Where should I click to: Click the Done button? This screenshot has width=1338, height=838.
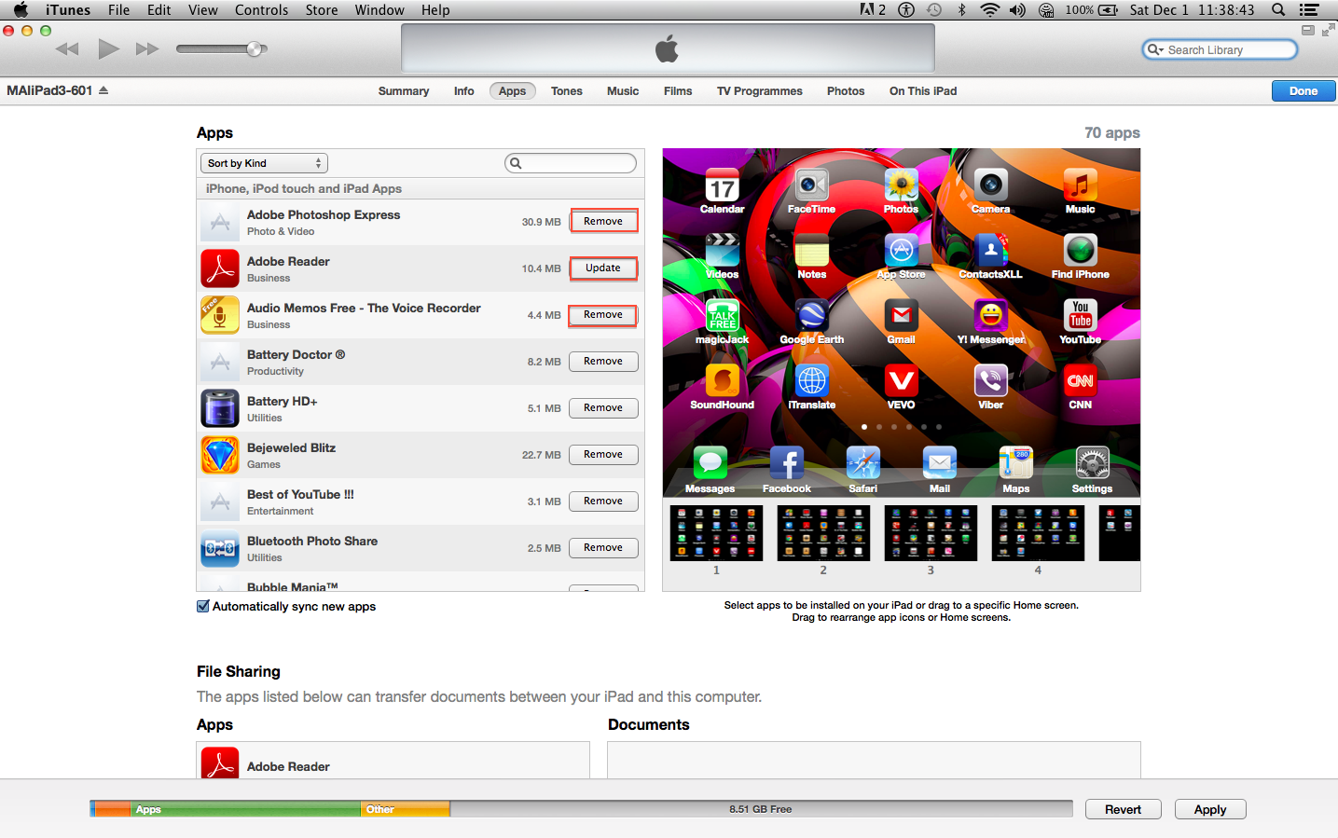(x=1304, y=90)
